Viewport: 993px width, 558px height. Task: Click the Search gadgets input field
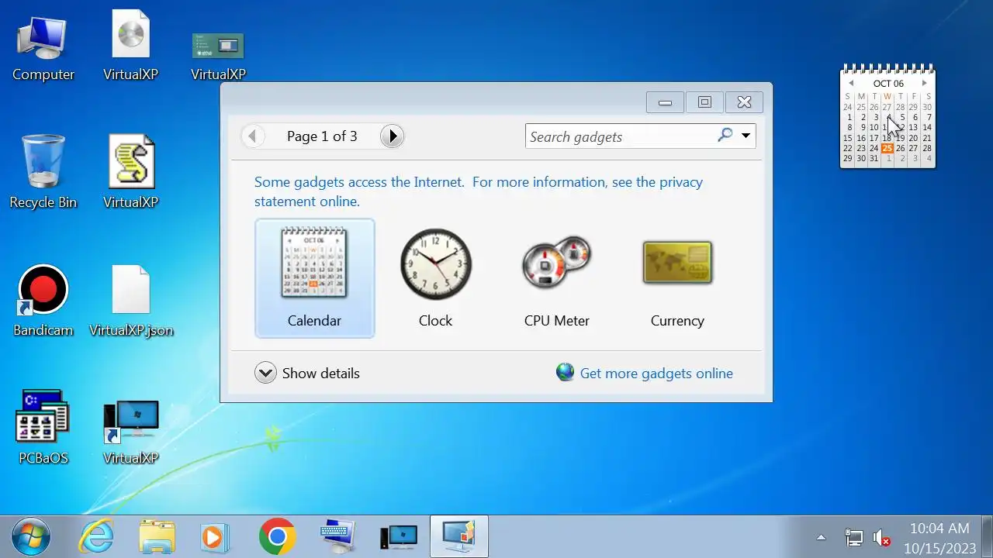pyautogui.click(x=621, y=136)
